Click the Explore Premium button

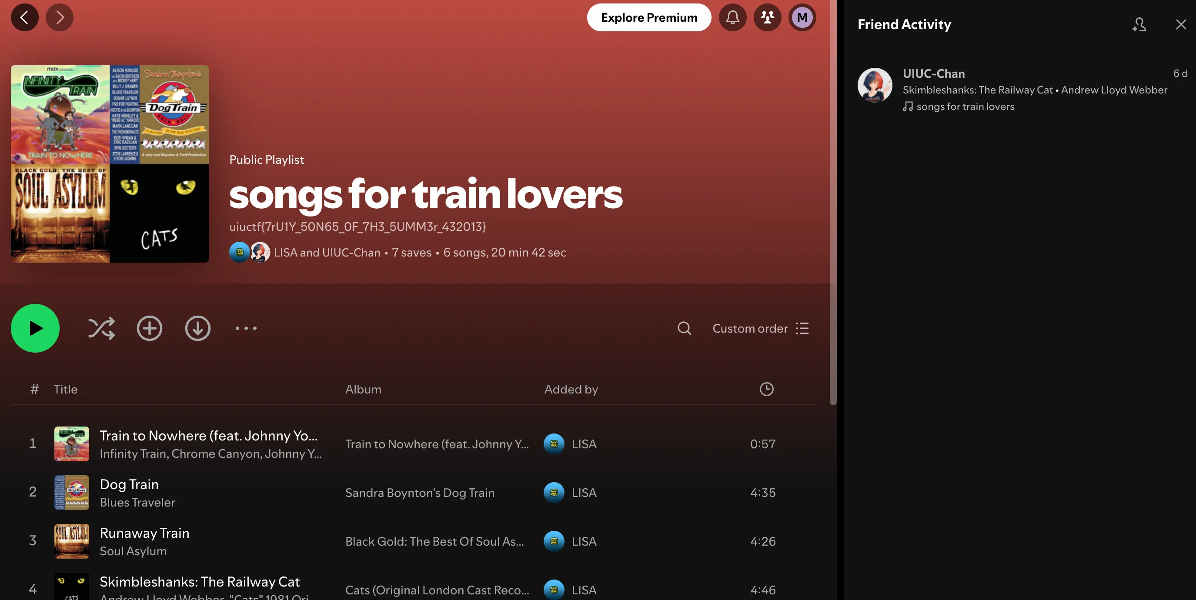[x=648, y=18]
